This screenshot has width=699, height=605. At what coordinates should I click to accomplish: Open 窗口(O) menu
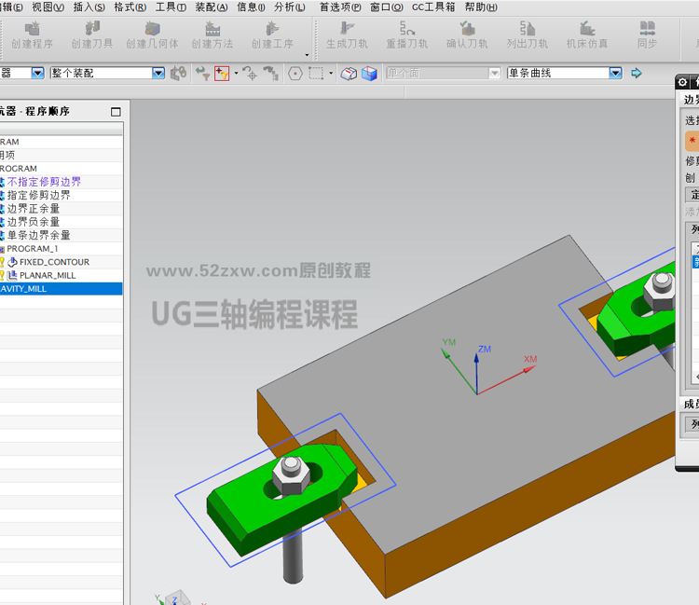click(387, 7)
